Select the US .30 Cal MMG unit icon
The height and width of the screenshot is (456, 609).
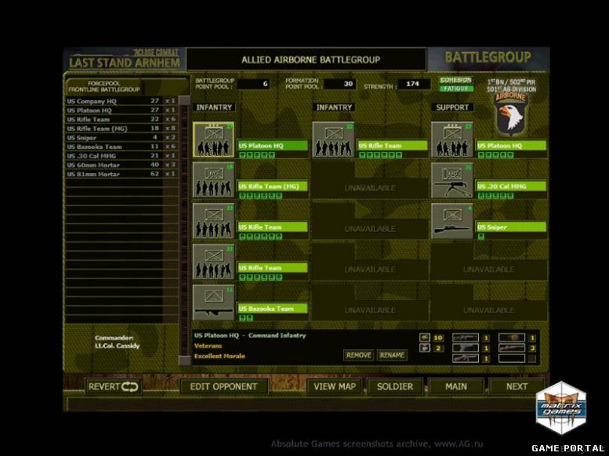(x=452, y=180)
